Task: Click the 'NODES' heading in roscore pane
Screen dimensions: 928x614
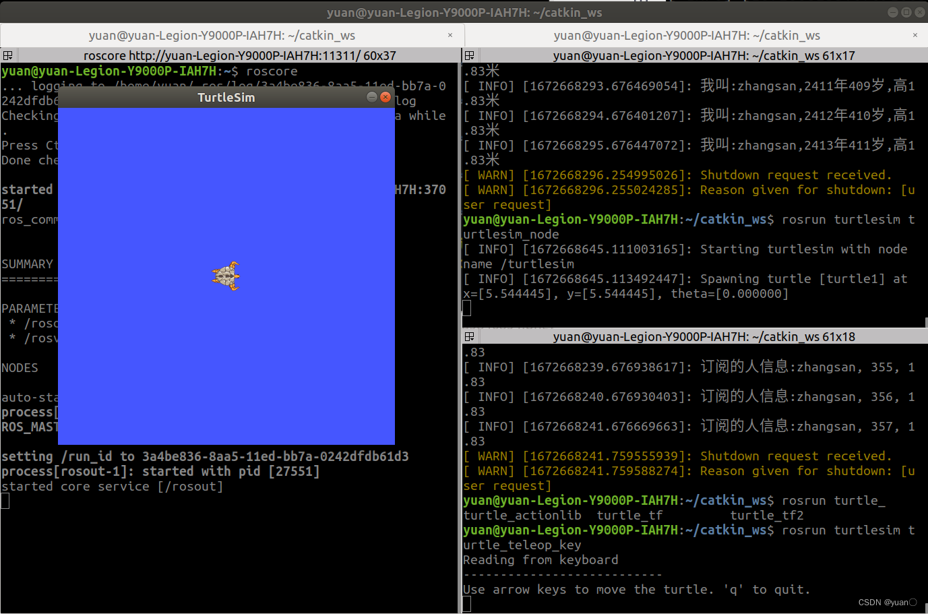Action: tap(20, 367)
